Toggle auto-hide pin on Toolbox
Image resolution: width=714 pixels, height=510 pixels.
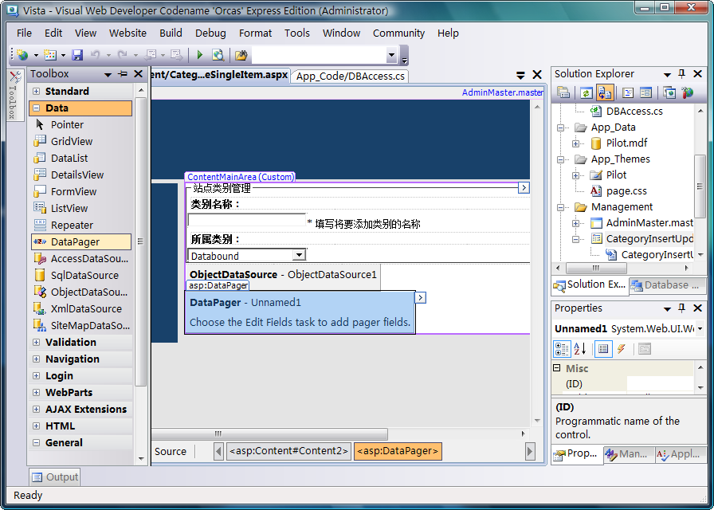coord(123,74)
